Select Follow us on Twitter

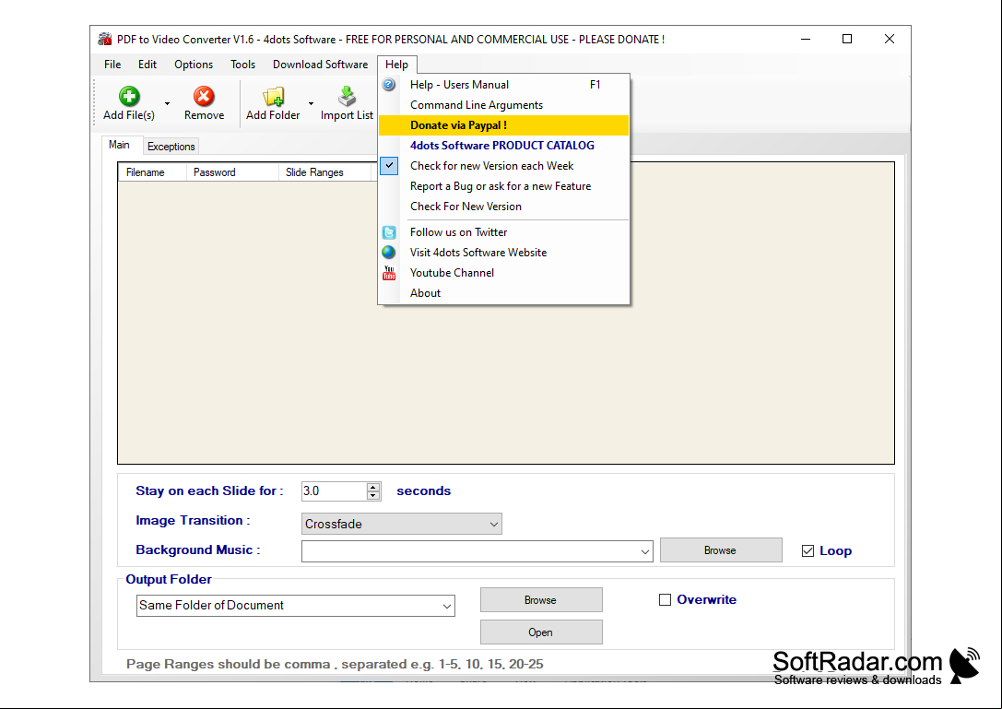[x=503, y=232]
